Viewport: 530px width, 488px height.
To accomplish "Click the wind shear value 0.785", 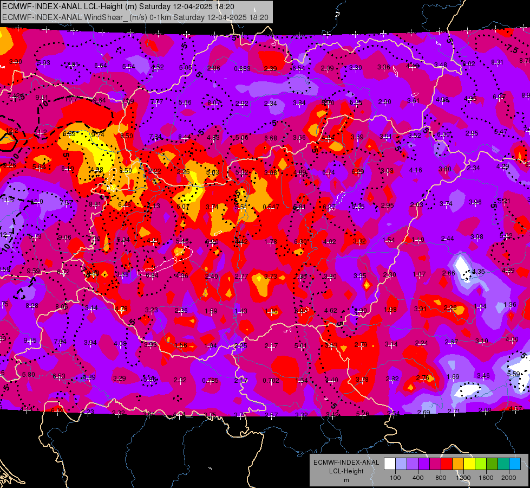I will (210, 381).
